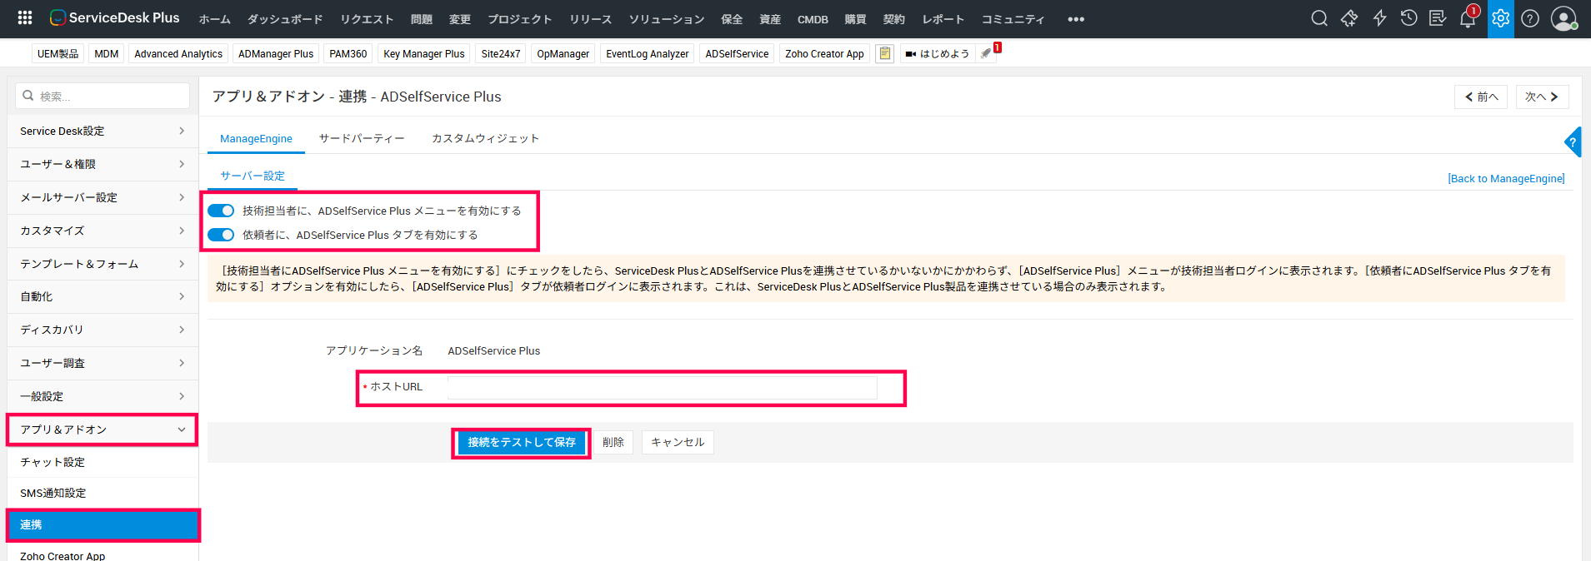
Task: Open help question mark icon in header
Action: tap(1530, 18)
